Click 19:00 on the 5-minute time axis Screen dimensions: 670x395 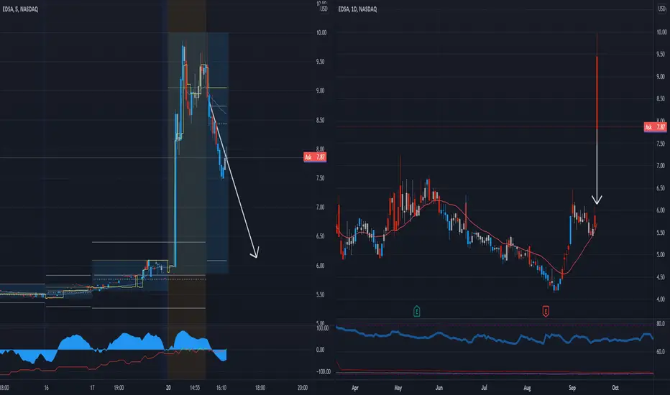(119, 388)
